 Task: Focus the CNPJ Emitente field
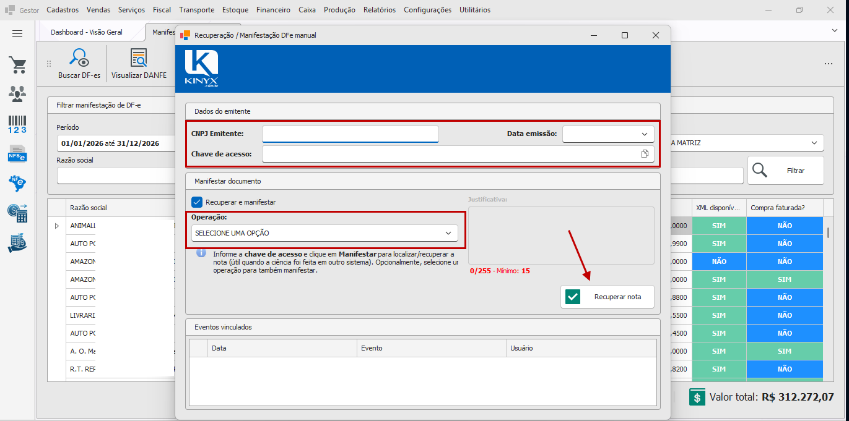click(350, 134)
